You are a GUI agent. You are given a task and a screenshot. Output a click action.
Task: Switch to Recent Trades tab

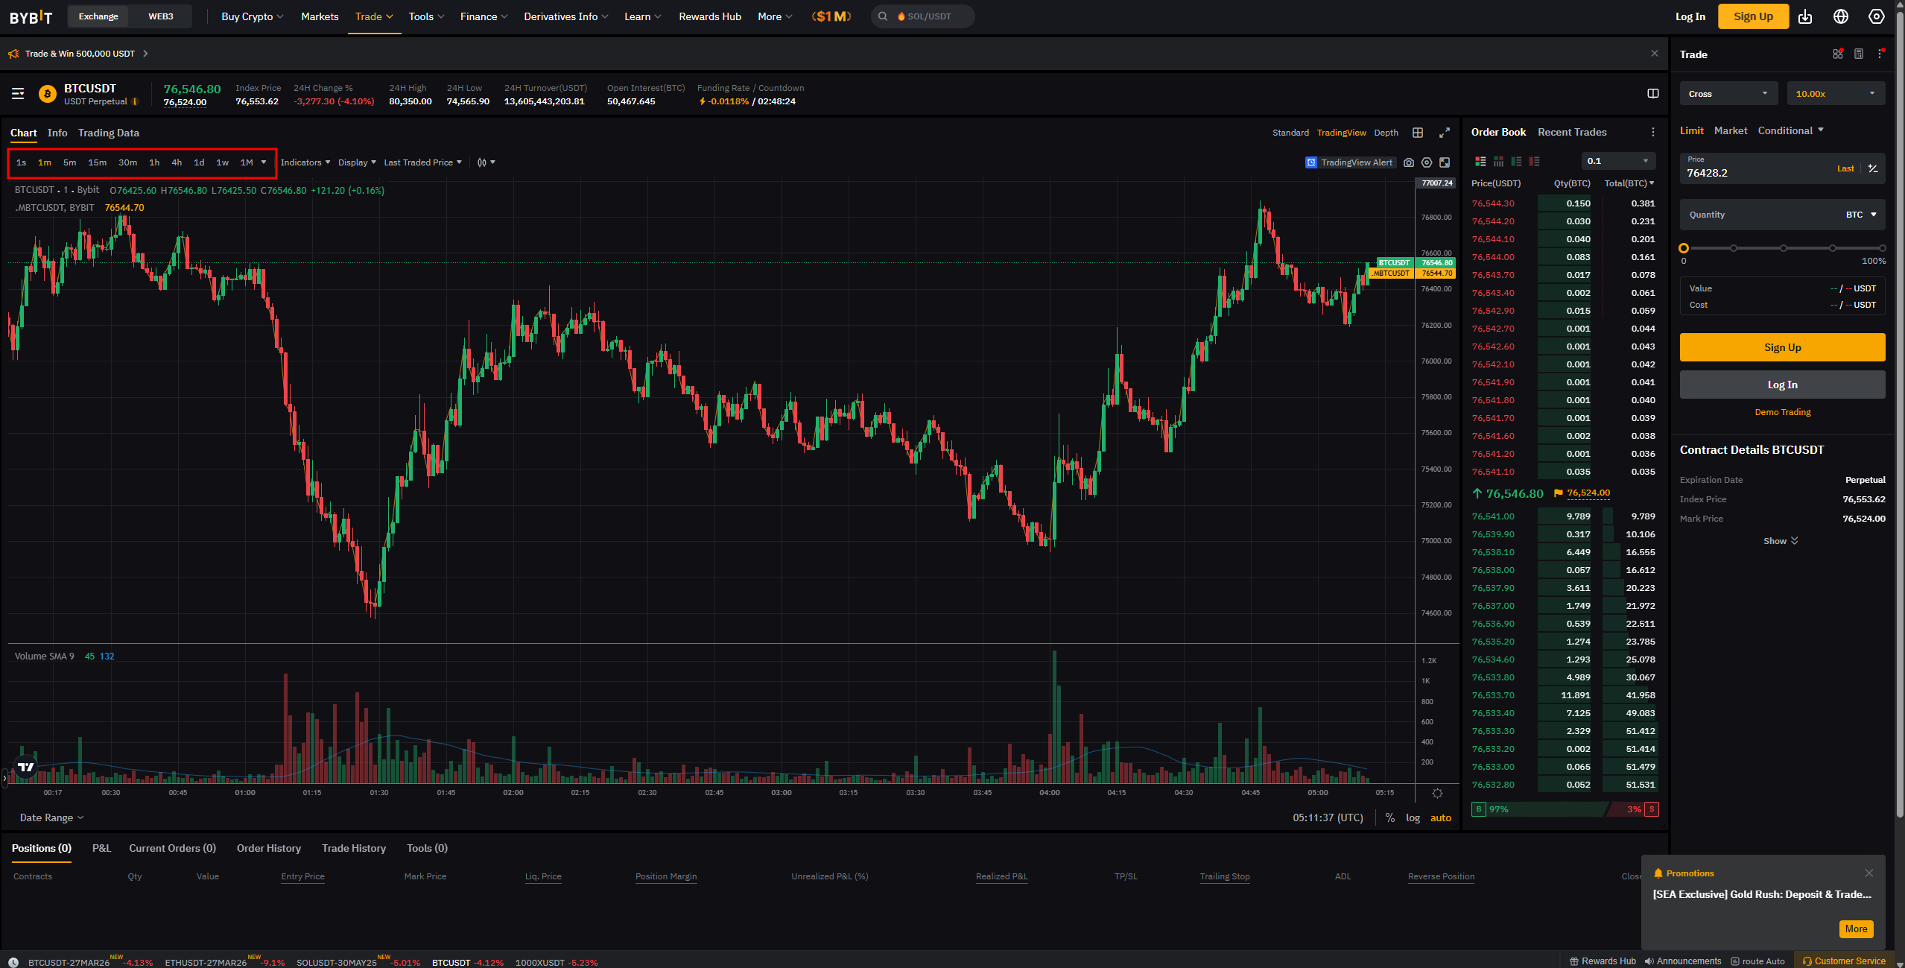click(x=1571, y=132)
